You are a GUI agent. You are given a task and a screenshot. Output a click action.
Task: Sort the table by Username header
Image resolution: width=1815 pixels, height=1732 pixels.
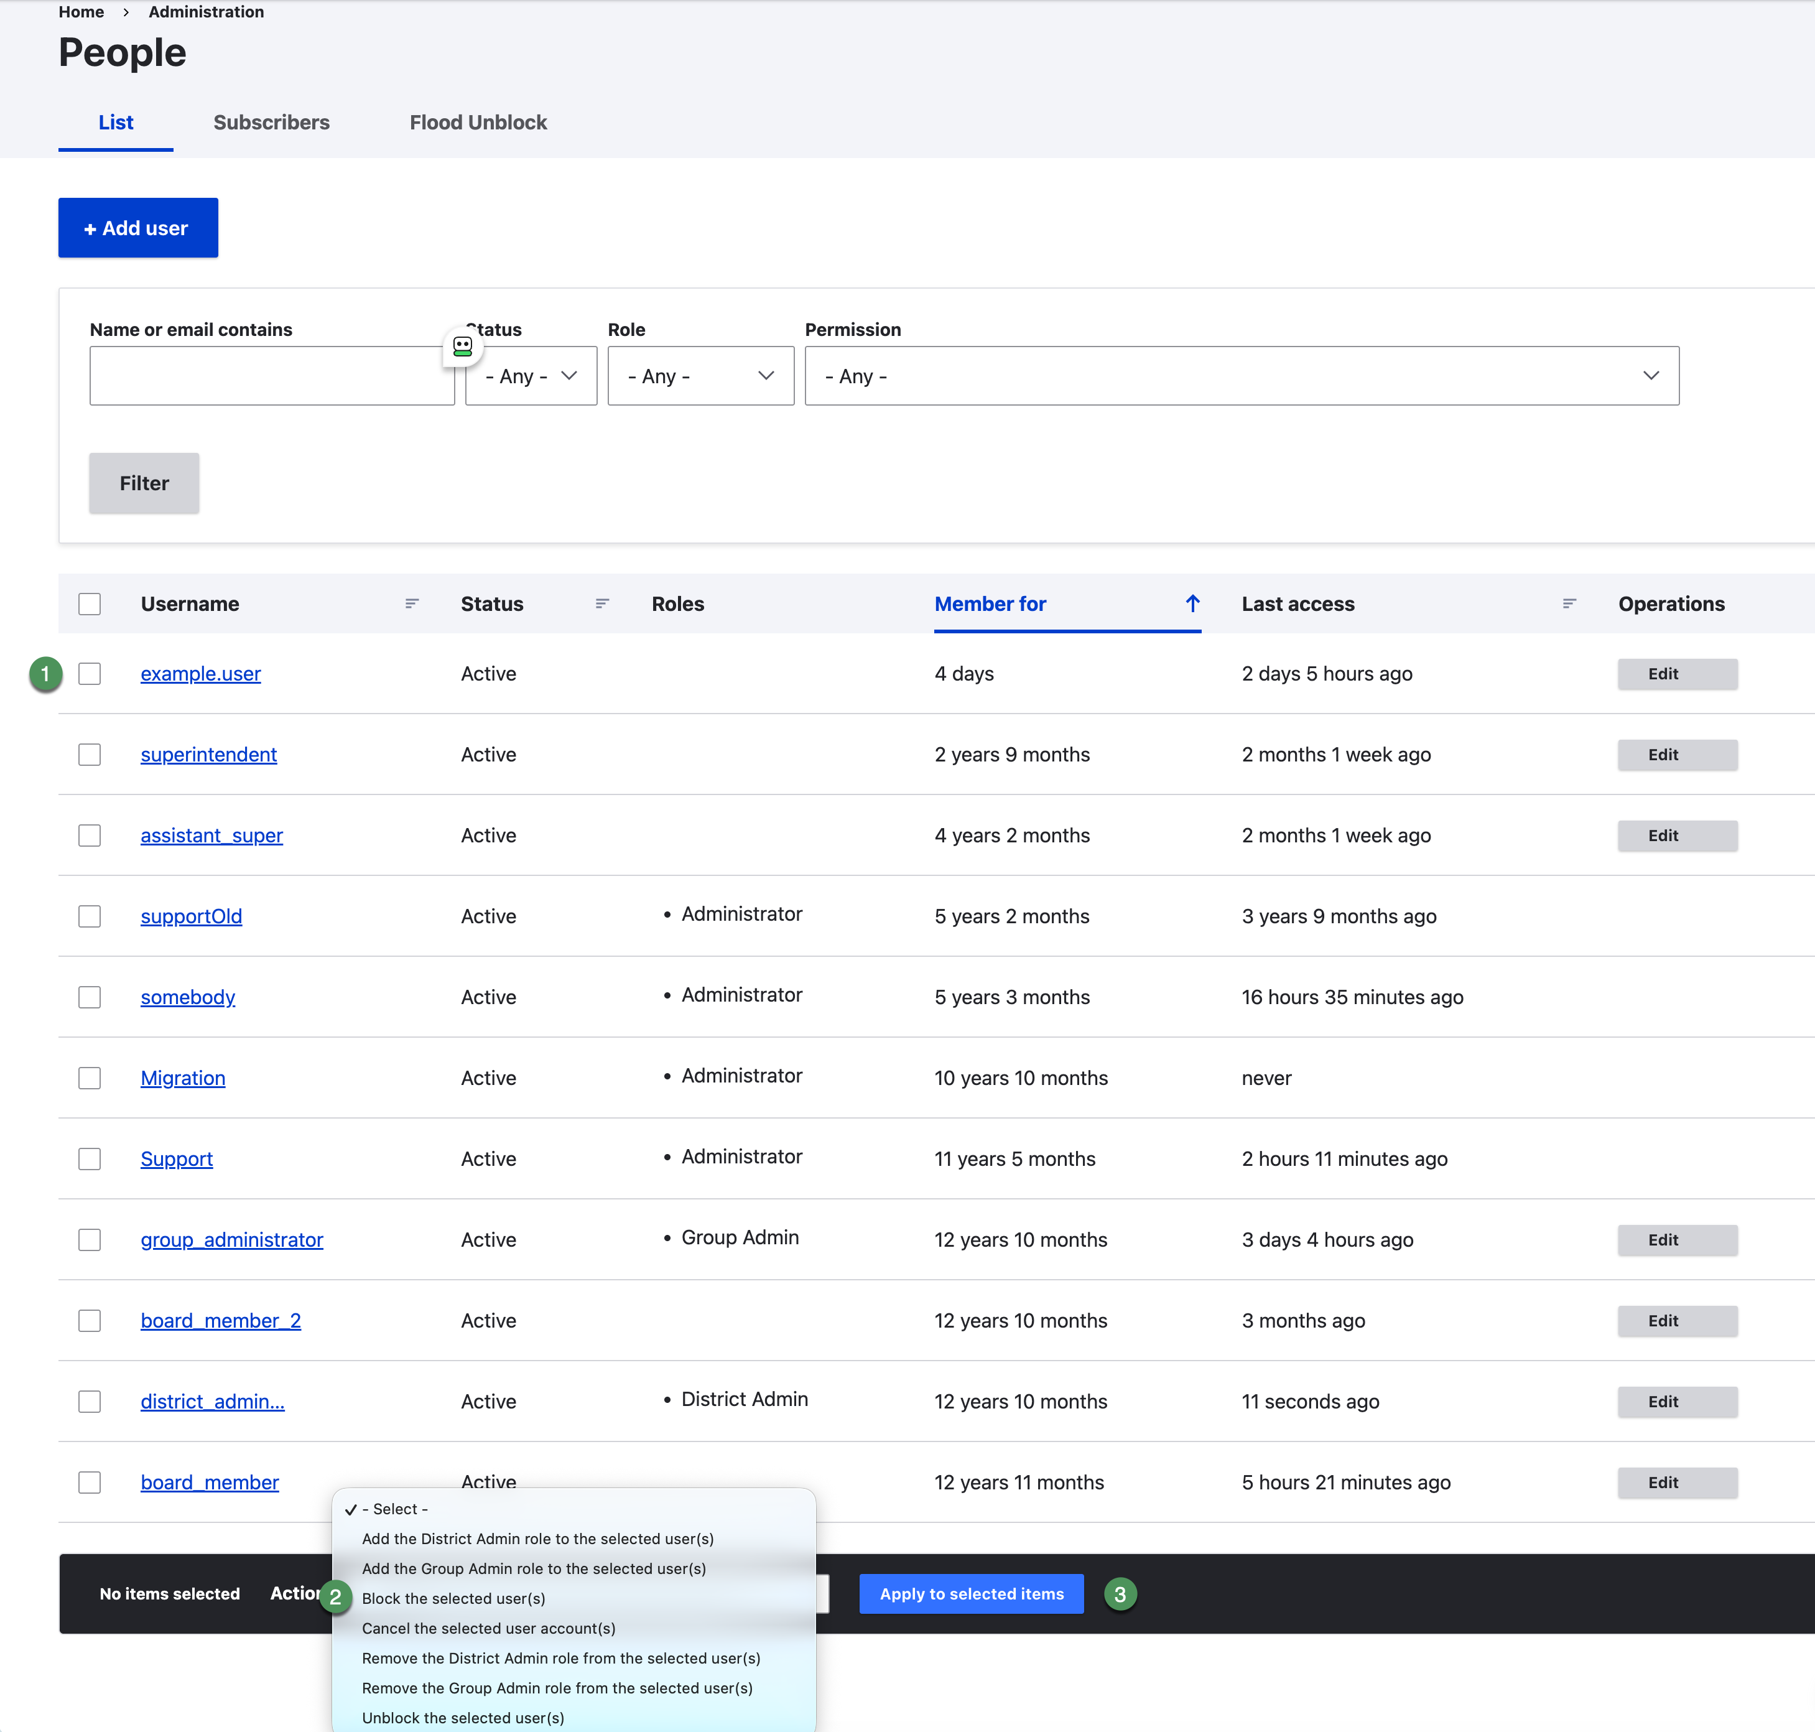tap(189, 604)
